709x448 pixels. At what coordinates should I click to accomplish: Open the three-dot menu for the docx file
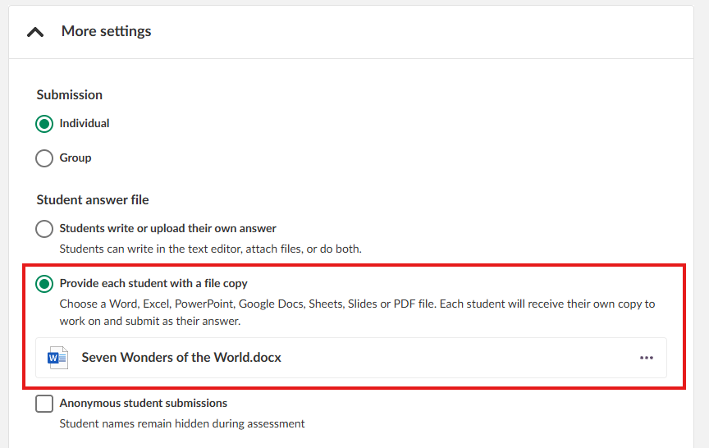tap(647, 358)
